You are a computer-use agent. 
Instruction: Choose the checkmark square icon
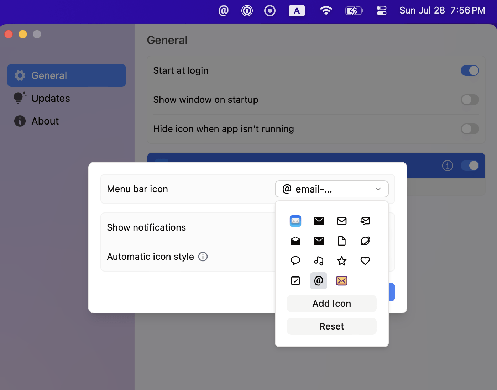coord(295,281)
